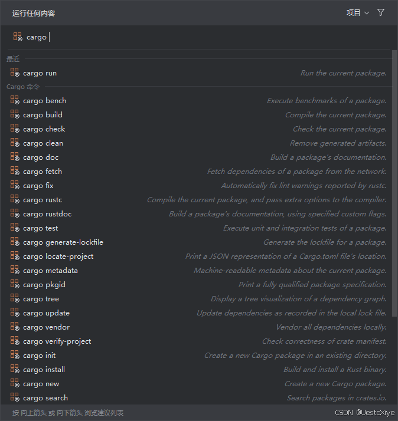The image size is (398, 421).
Task: Click the icon beside cargo tree
Action: 15,298
